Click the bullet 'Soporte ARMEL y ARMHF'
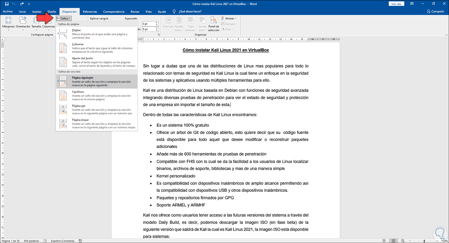Screen dimensions: 449x243 pyautogui.click(x=181, y=205)
